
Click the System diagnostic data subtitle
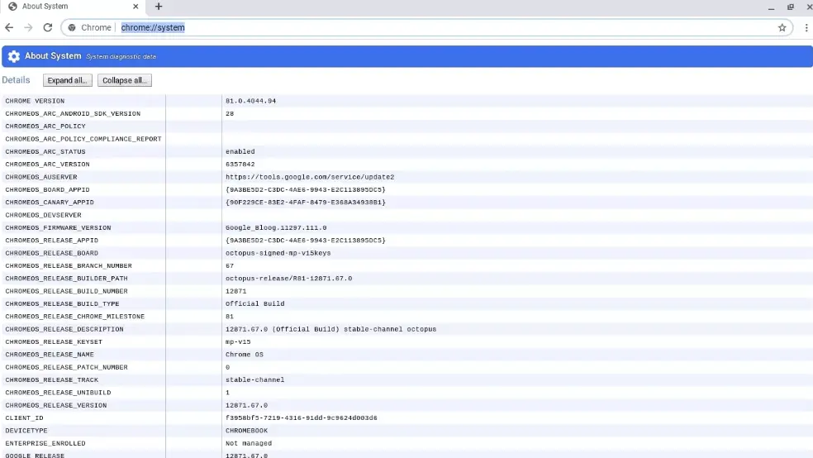click(121, 56)
